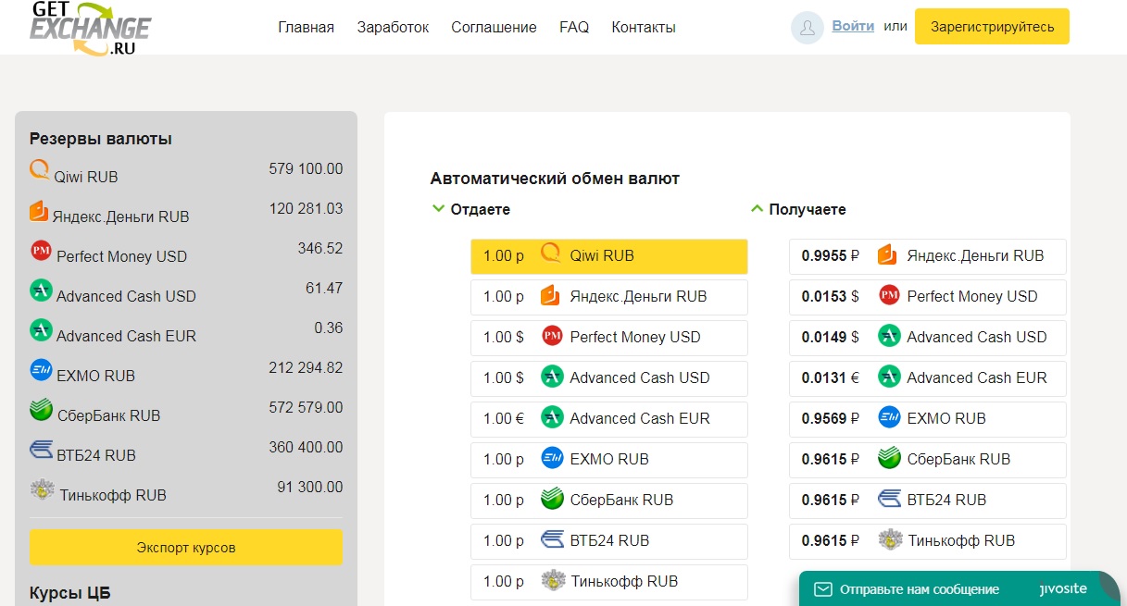Click the user avatar icon

click(807, 28)
